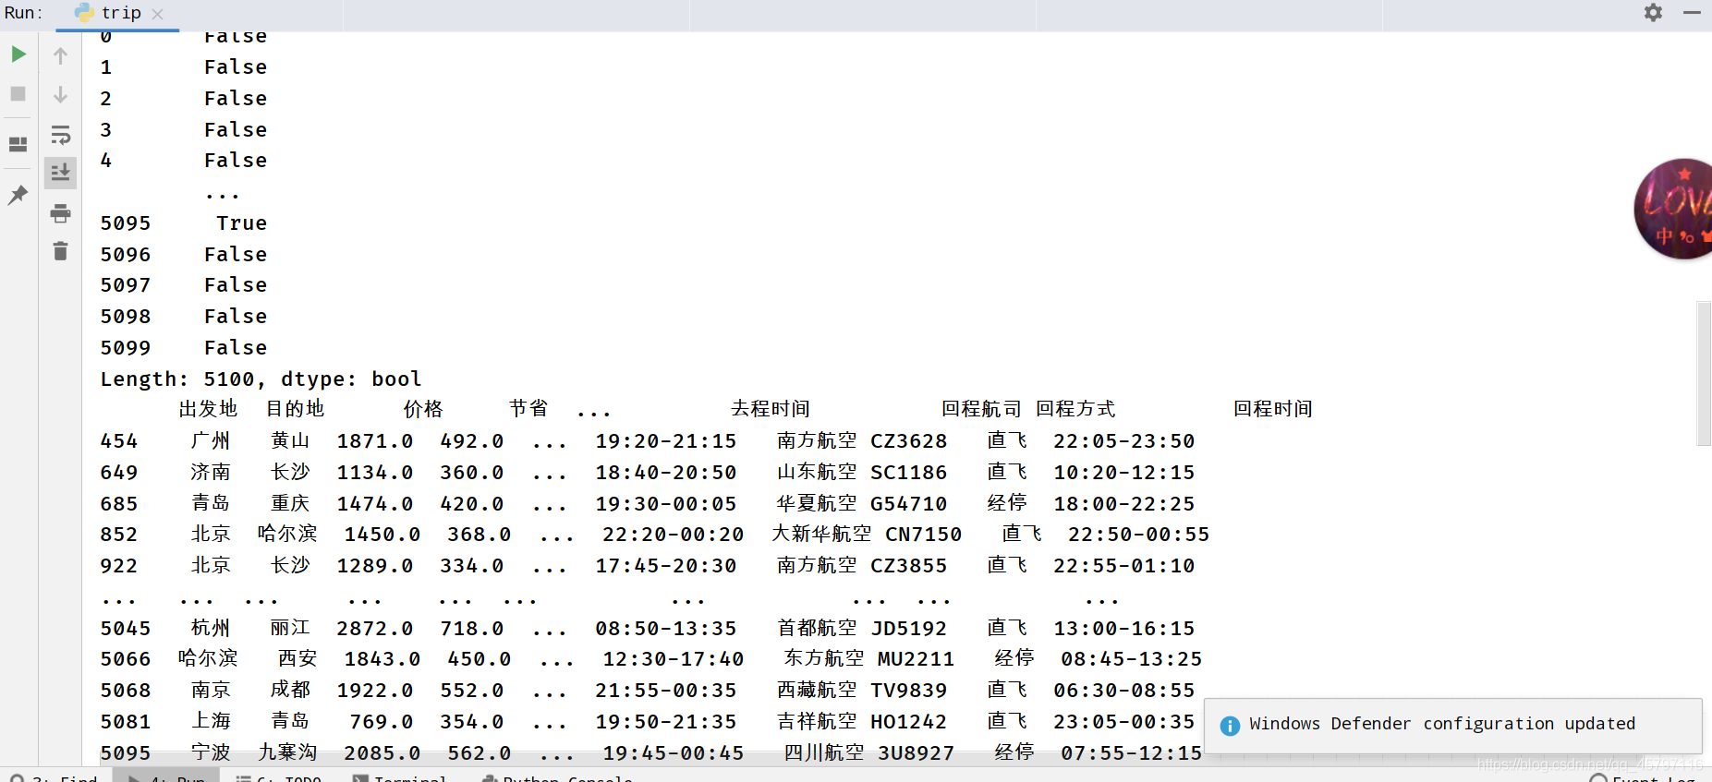The height and width of the screenshot is (782, 1712).
Task: Close the trip run tab
Action: tap(157, 14)
